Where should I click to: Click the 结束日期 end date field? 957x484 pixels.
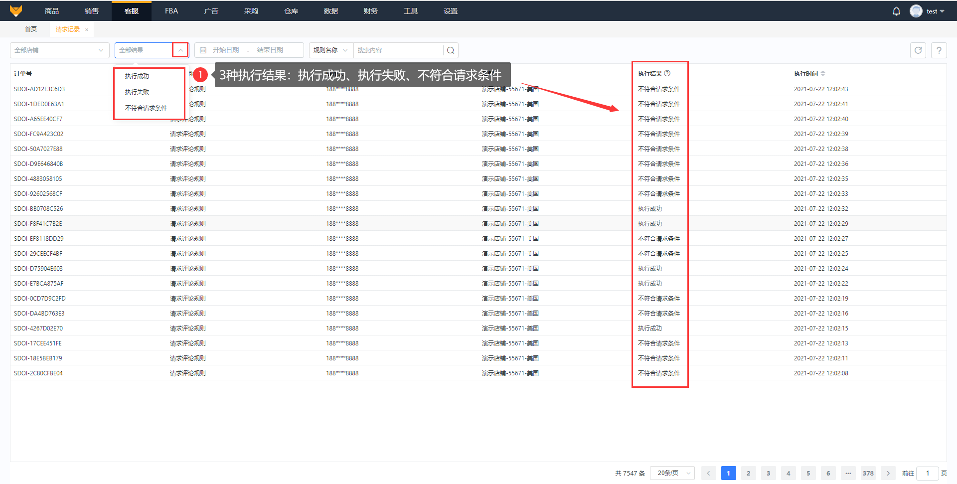click(270, 50)
